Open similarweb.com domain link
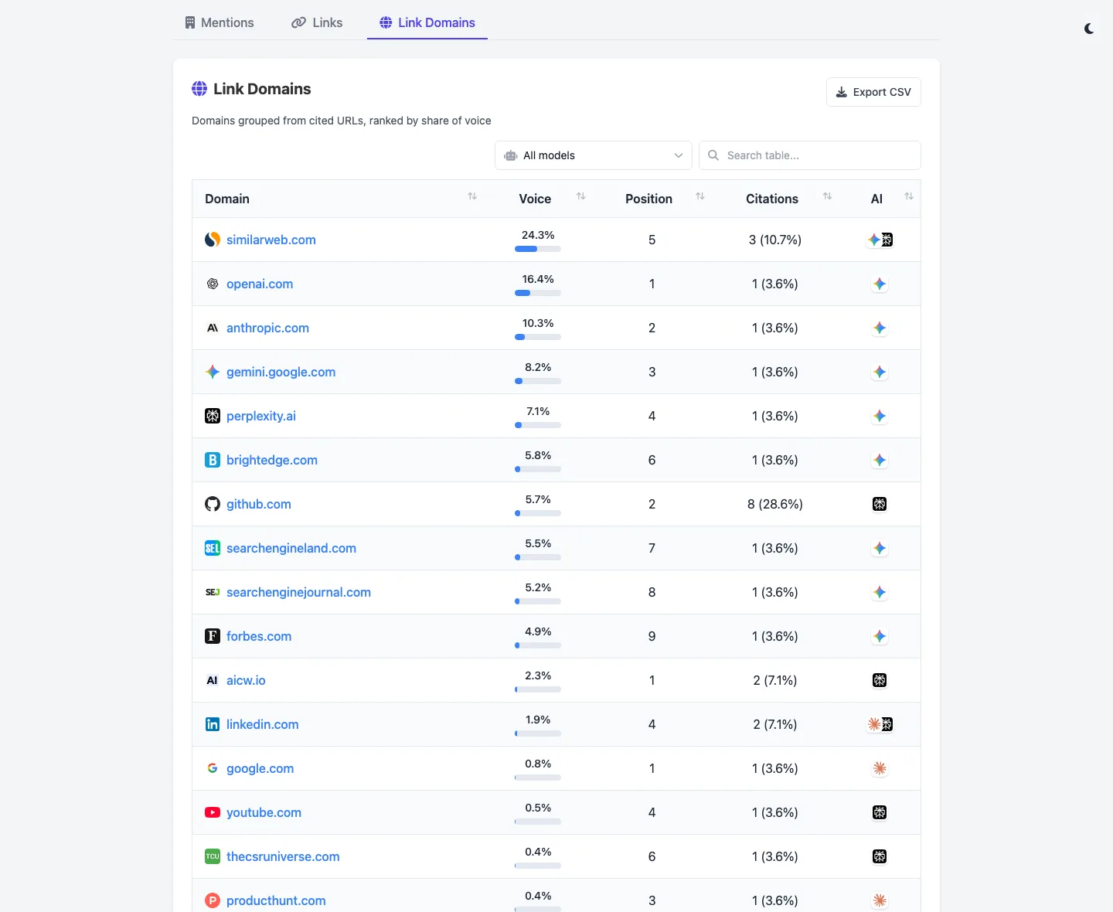The width and height of the screenshot is (1113, 912). coord(271,240)
